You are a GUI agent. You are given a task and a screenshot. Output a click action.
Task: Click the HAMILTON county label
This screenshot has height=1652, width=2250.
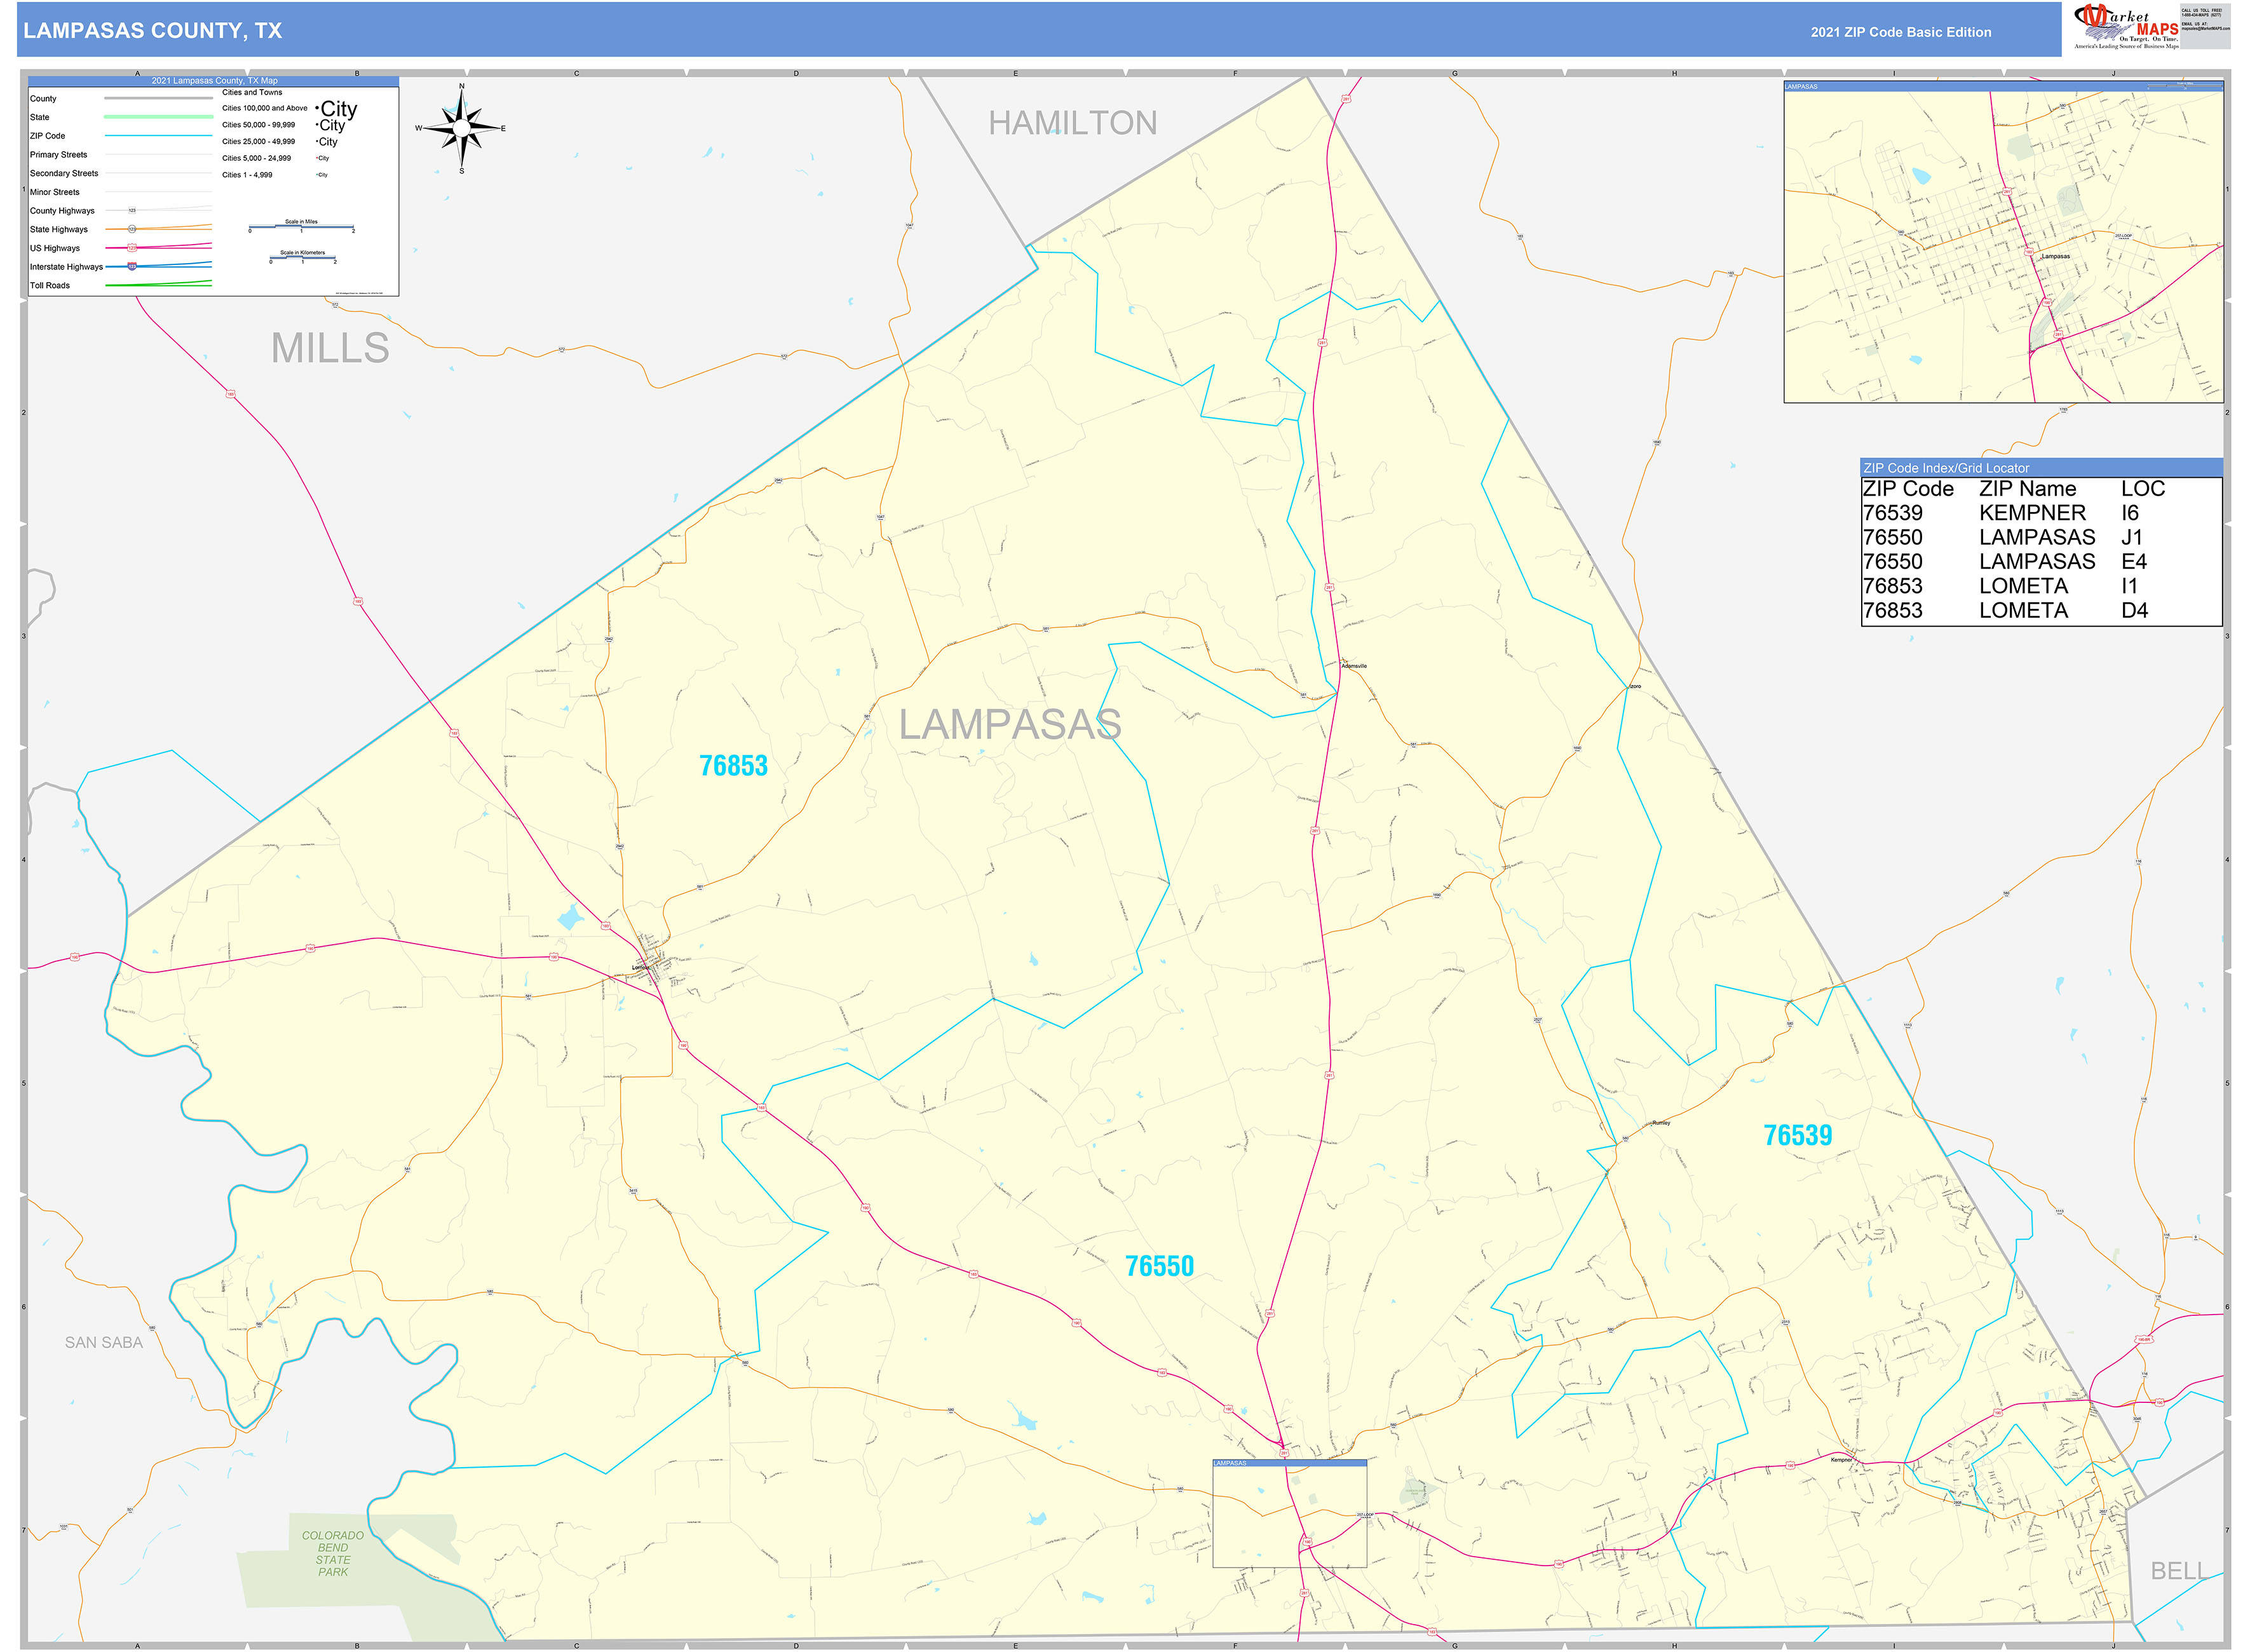click(1072, 123)
